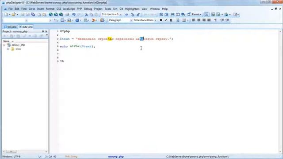Click the paragraph mark icon
Viewport: 283px width, 159px height.
click(215, 20)
